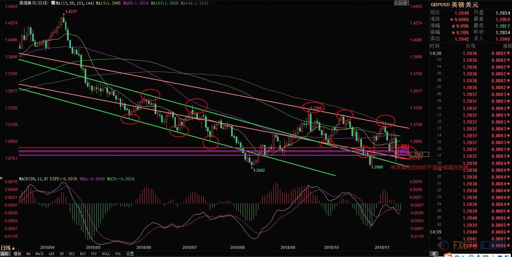Click the first chart tool icon at top right
The image size is (512, 257).
click(396, 3)
